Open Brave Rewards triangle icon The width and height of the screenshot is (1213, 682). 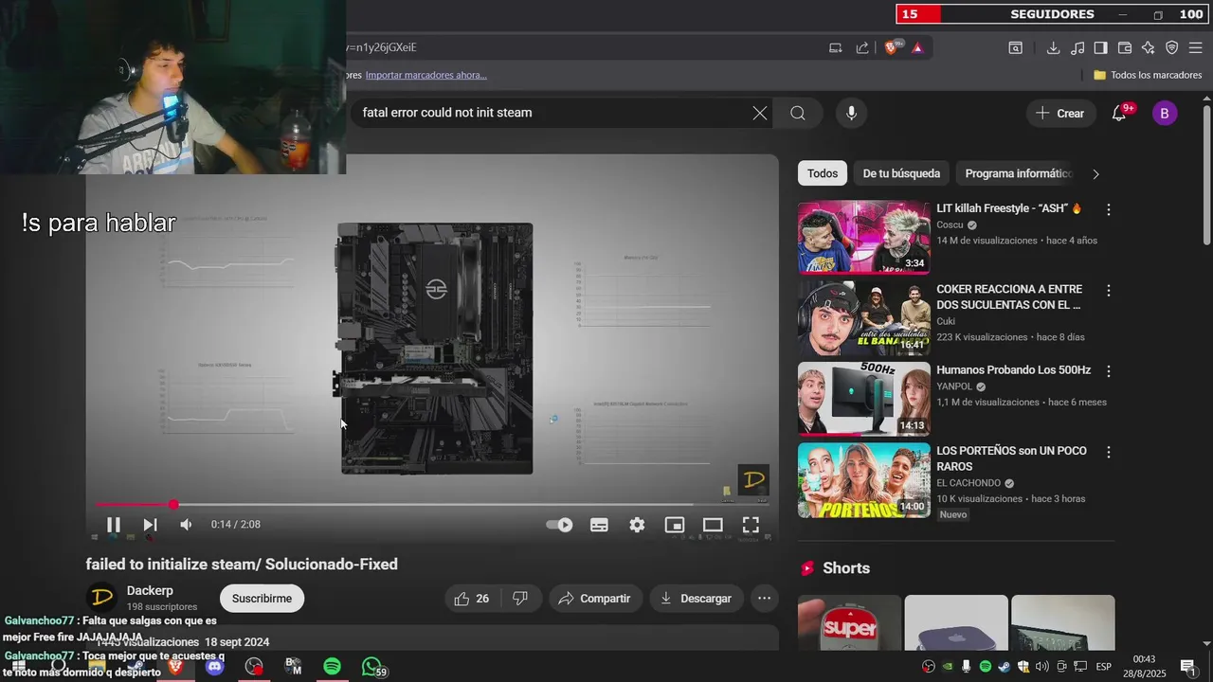pos(917,47)
